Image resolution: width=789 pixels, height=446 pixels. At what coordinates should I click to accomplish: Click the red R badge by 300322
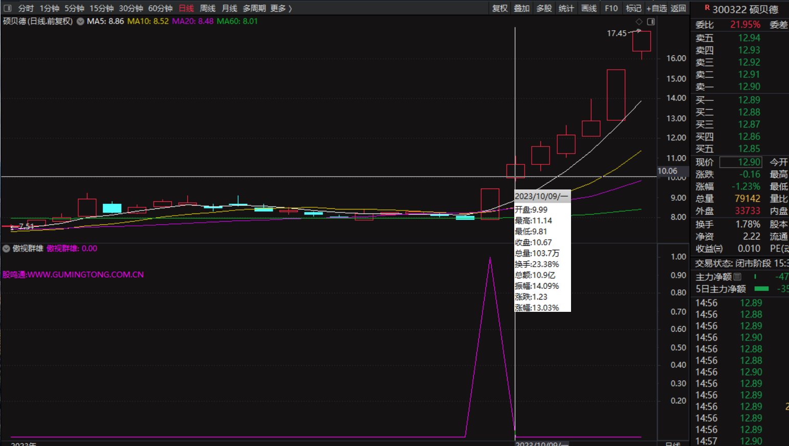707,8
